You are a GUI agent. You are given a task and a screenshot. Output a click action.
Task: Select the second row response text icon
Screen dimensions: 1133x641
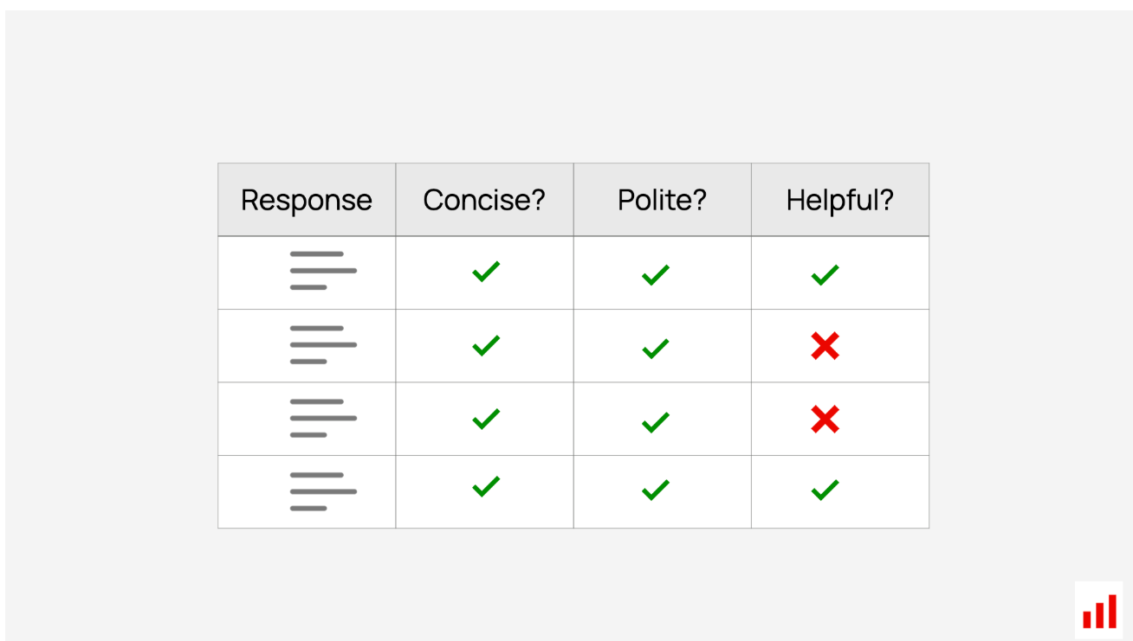pos(323,344)
